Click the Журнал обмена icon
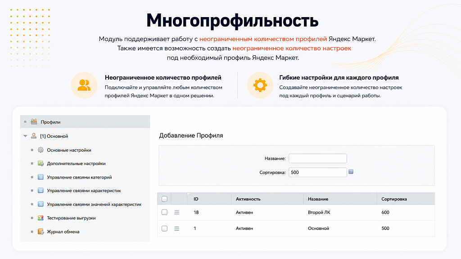The width and height of the screenshot is (461, 259). 41,232
